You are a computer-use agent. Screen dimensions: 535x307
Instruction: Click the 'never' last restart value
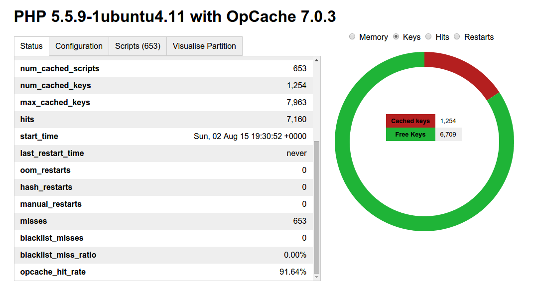pyautogui.click(x=296, y=153)
